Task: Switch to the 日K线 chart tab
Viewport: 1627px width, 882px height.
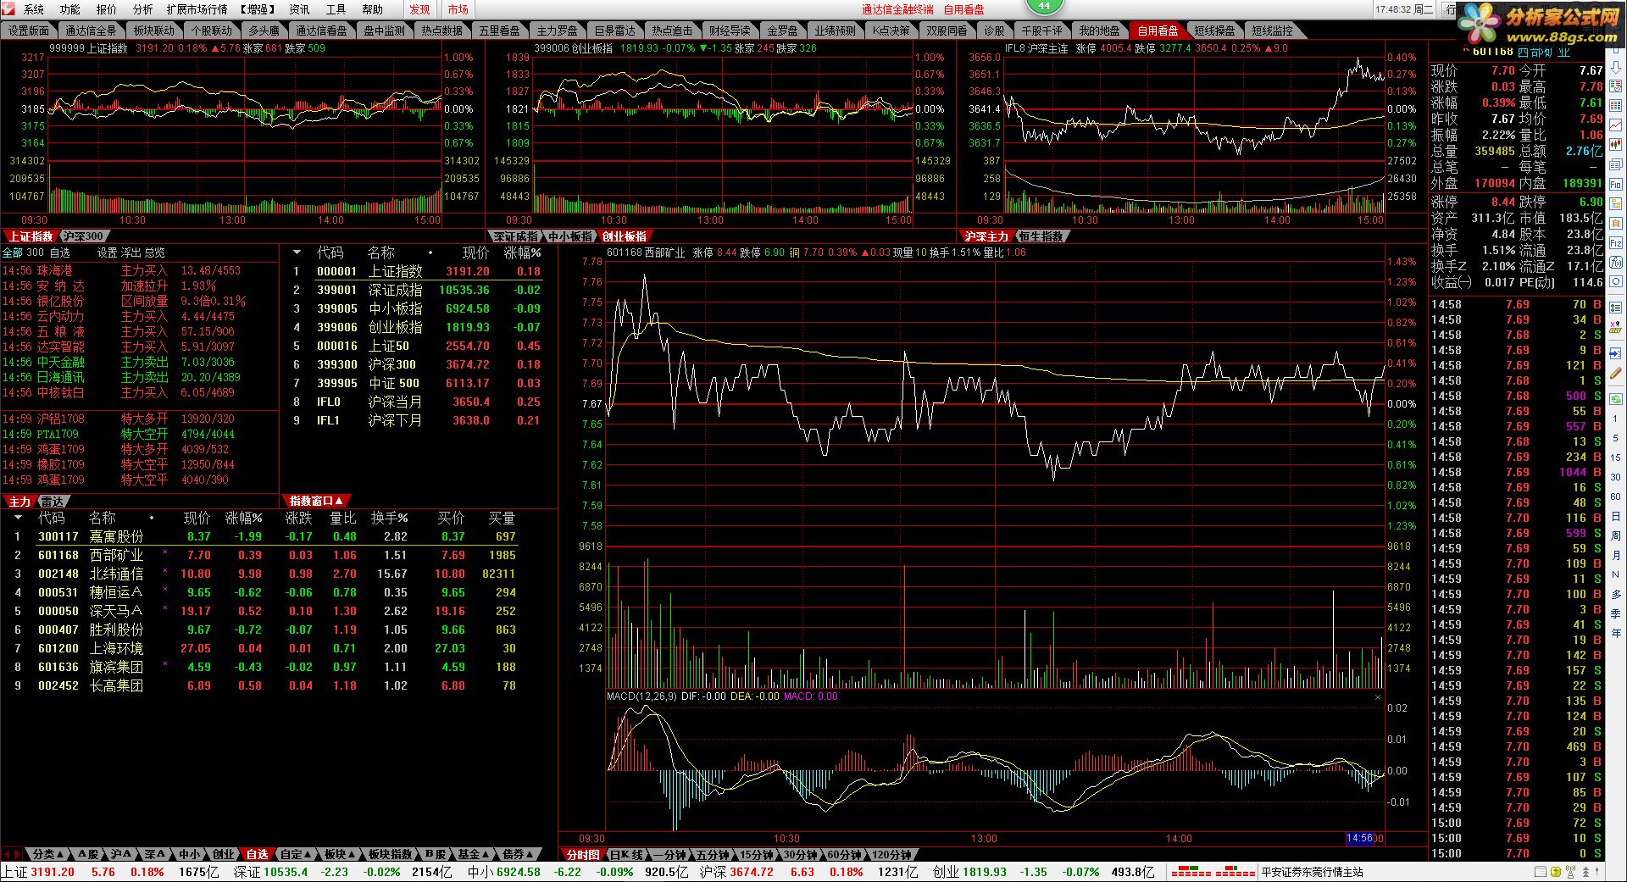Action: click(627, 855)
